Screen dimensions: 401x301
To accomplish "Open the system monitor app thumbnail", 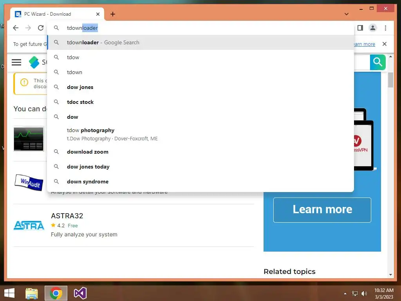I will (x=29, y=139).
